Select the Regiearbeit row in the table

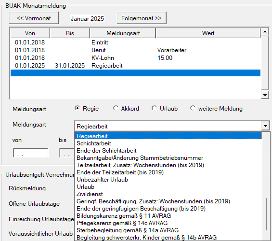click(135, 66)
